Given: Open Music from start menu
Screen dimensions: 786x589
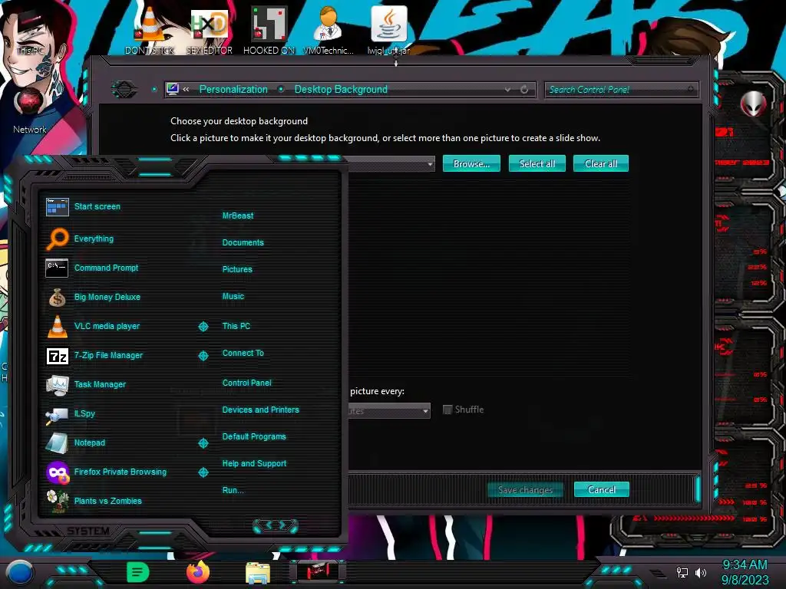Looking at the screenshot, I should tap(233, 297).
